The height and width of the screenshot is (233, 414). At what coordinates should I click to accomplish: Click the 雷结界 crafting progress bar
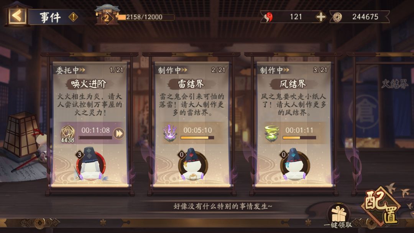coord(197,138)
